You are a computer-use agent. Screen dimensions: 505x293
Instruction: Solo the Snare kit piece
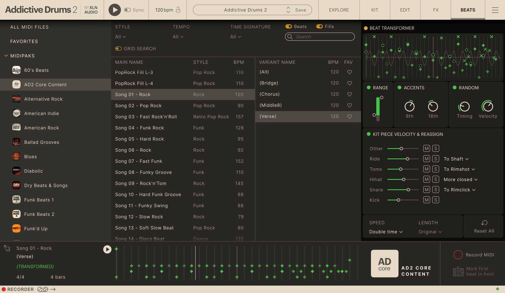pos(436,190)
